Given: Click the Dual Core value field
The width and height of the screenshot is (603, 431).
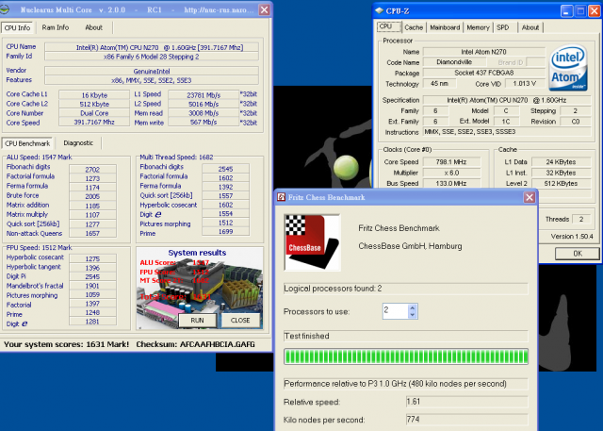Looking at the screenshot, I should point(94,113).
